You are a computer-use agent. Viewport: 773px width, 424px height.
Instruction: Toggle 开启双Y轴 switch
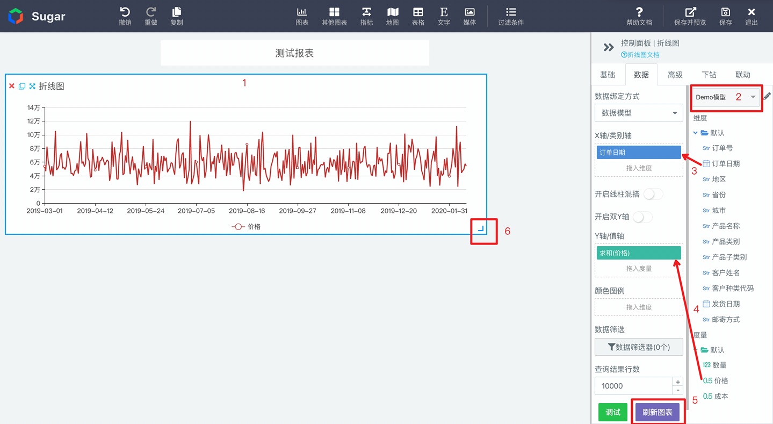tap(642, 217)
